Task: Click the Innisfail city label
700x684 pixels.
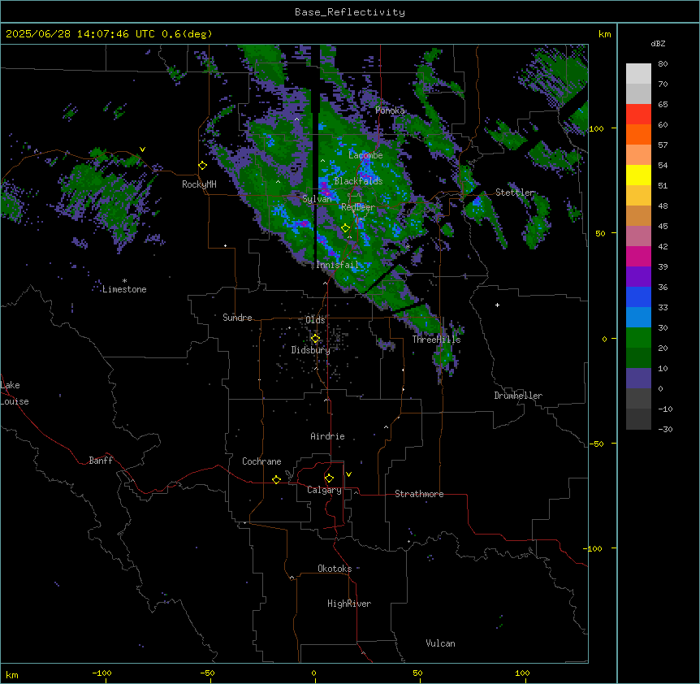Action: click(x=337, y=265)
